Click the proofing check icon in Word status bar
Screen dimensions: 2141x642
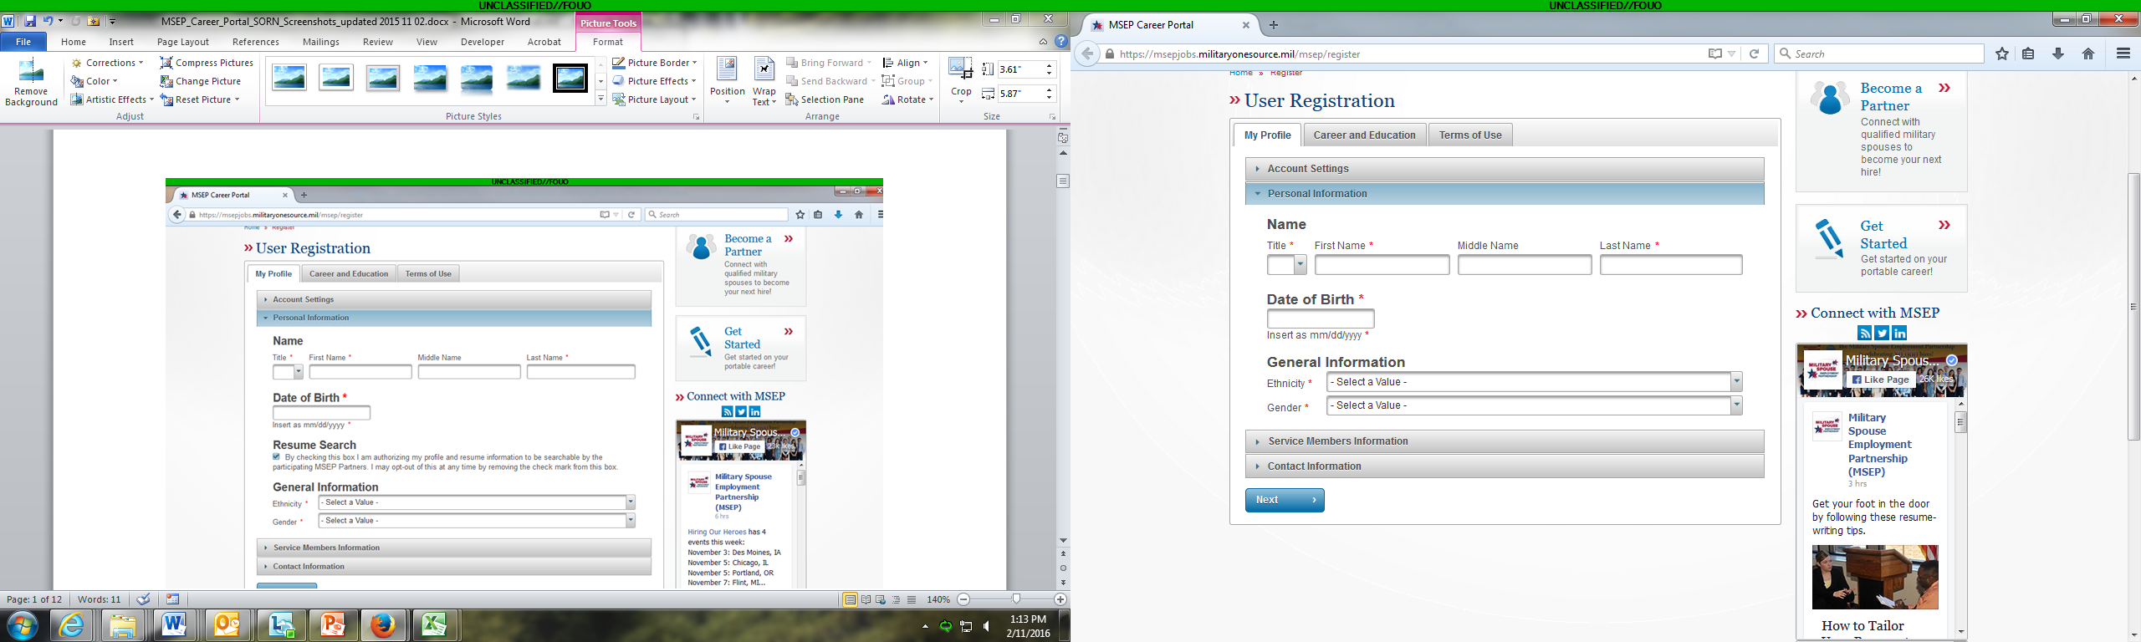pos(143,599)
